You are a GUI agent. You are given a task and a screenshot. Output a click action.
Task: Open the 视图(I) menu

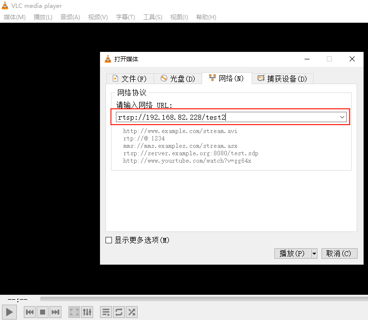179,17
